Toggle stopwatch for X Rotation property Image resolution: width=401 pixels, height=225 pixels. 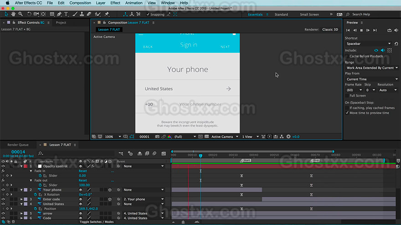[x=36, y=195]
